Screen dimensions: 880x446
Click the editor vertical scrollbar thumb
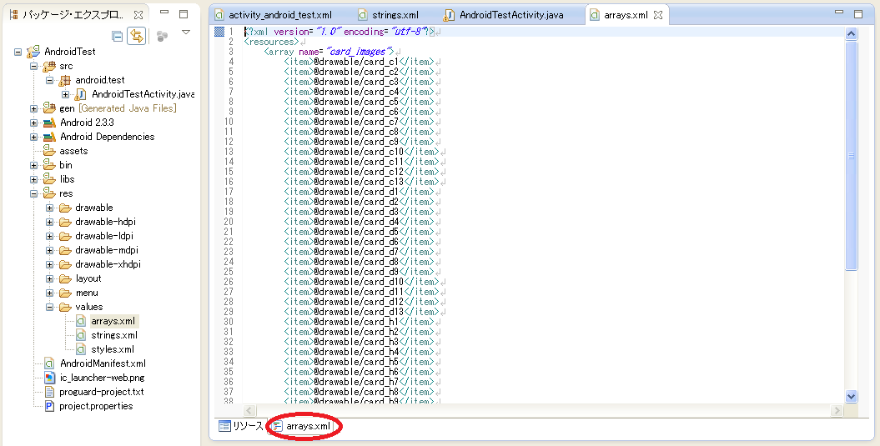pyautogui.click(x=851, y=158)
